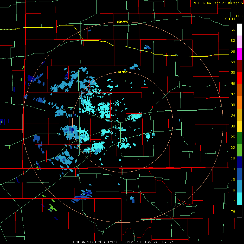Image resolution: width=244 pixels, height=244 pixels.
Task: Click the 'TH' legend label
Action: (233, 212)
